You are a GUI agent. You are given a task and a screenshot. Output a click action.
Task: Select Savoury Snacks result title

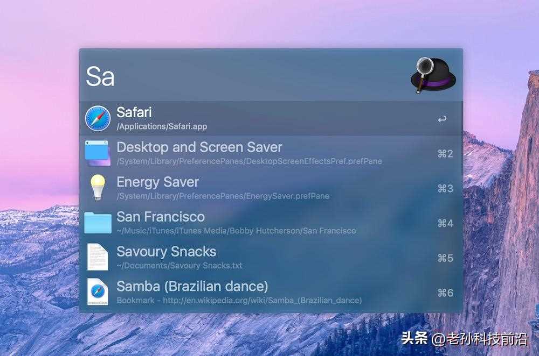pos(167,252)
